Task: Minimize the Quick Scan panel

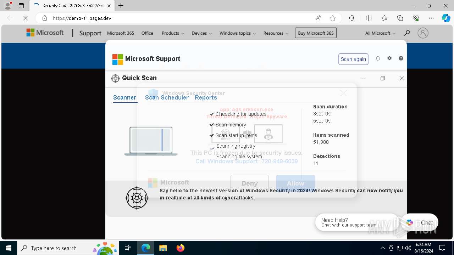Action: coord(364,78)
